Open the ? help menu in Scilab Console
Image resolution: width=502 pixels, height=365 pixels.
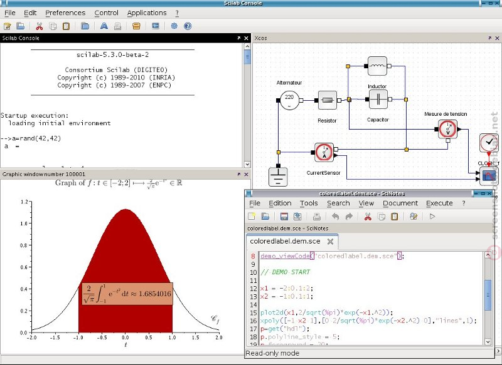(x=177, y=13)
